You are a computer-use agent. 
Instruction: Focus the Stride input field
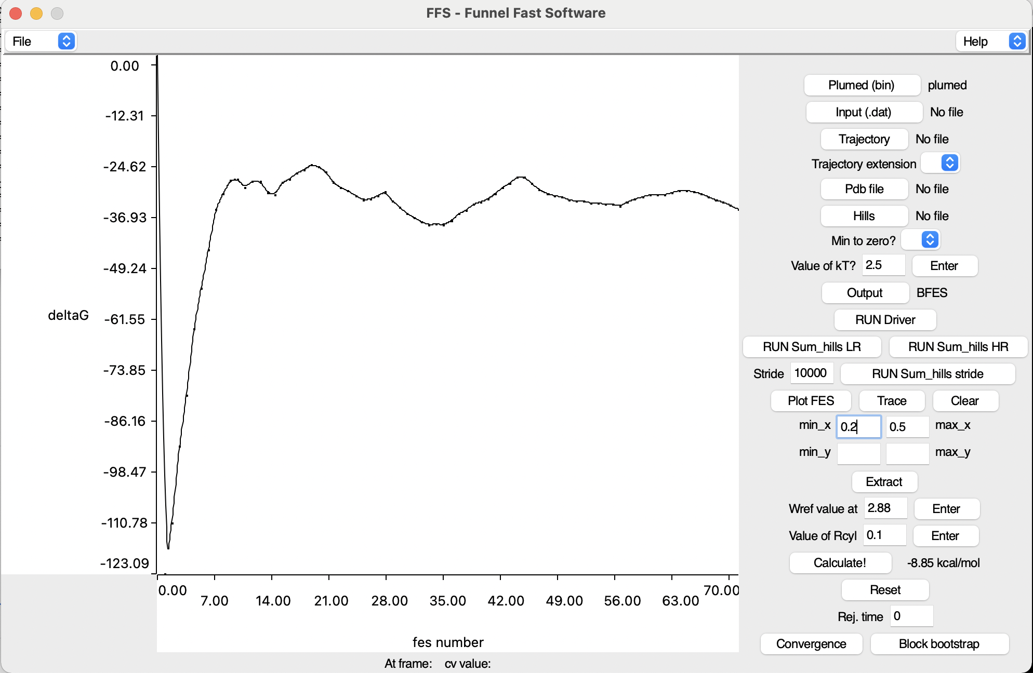[x=811, y=373]
